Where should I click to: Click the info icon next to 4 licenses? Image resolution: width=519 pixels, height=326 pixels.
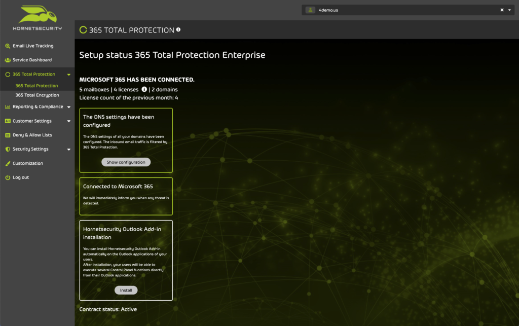(x=144, y=89)
